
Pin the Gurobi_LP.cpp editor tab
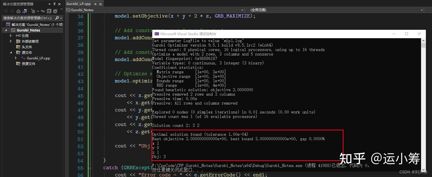[x=95, y=4]
